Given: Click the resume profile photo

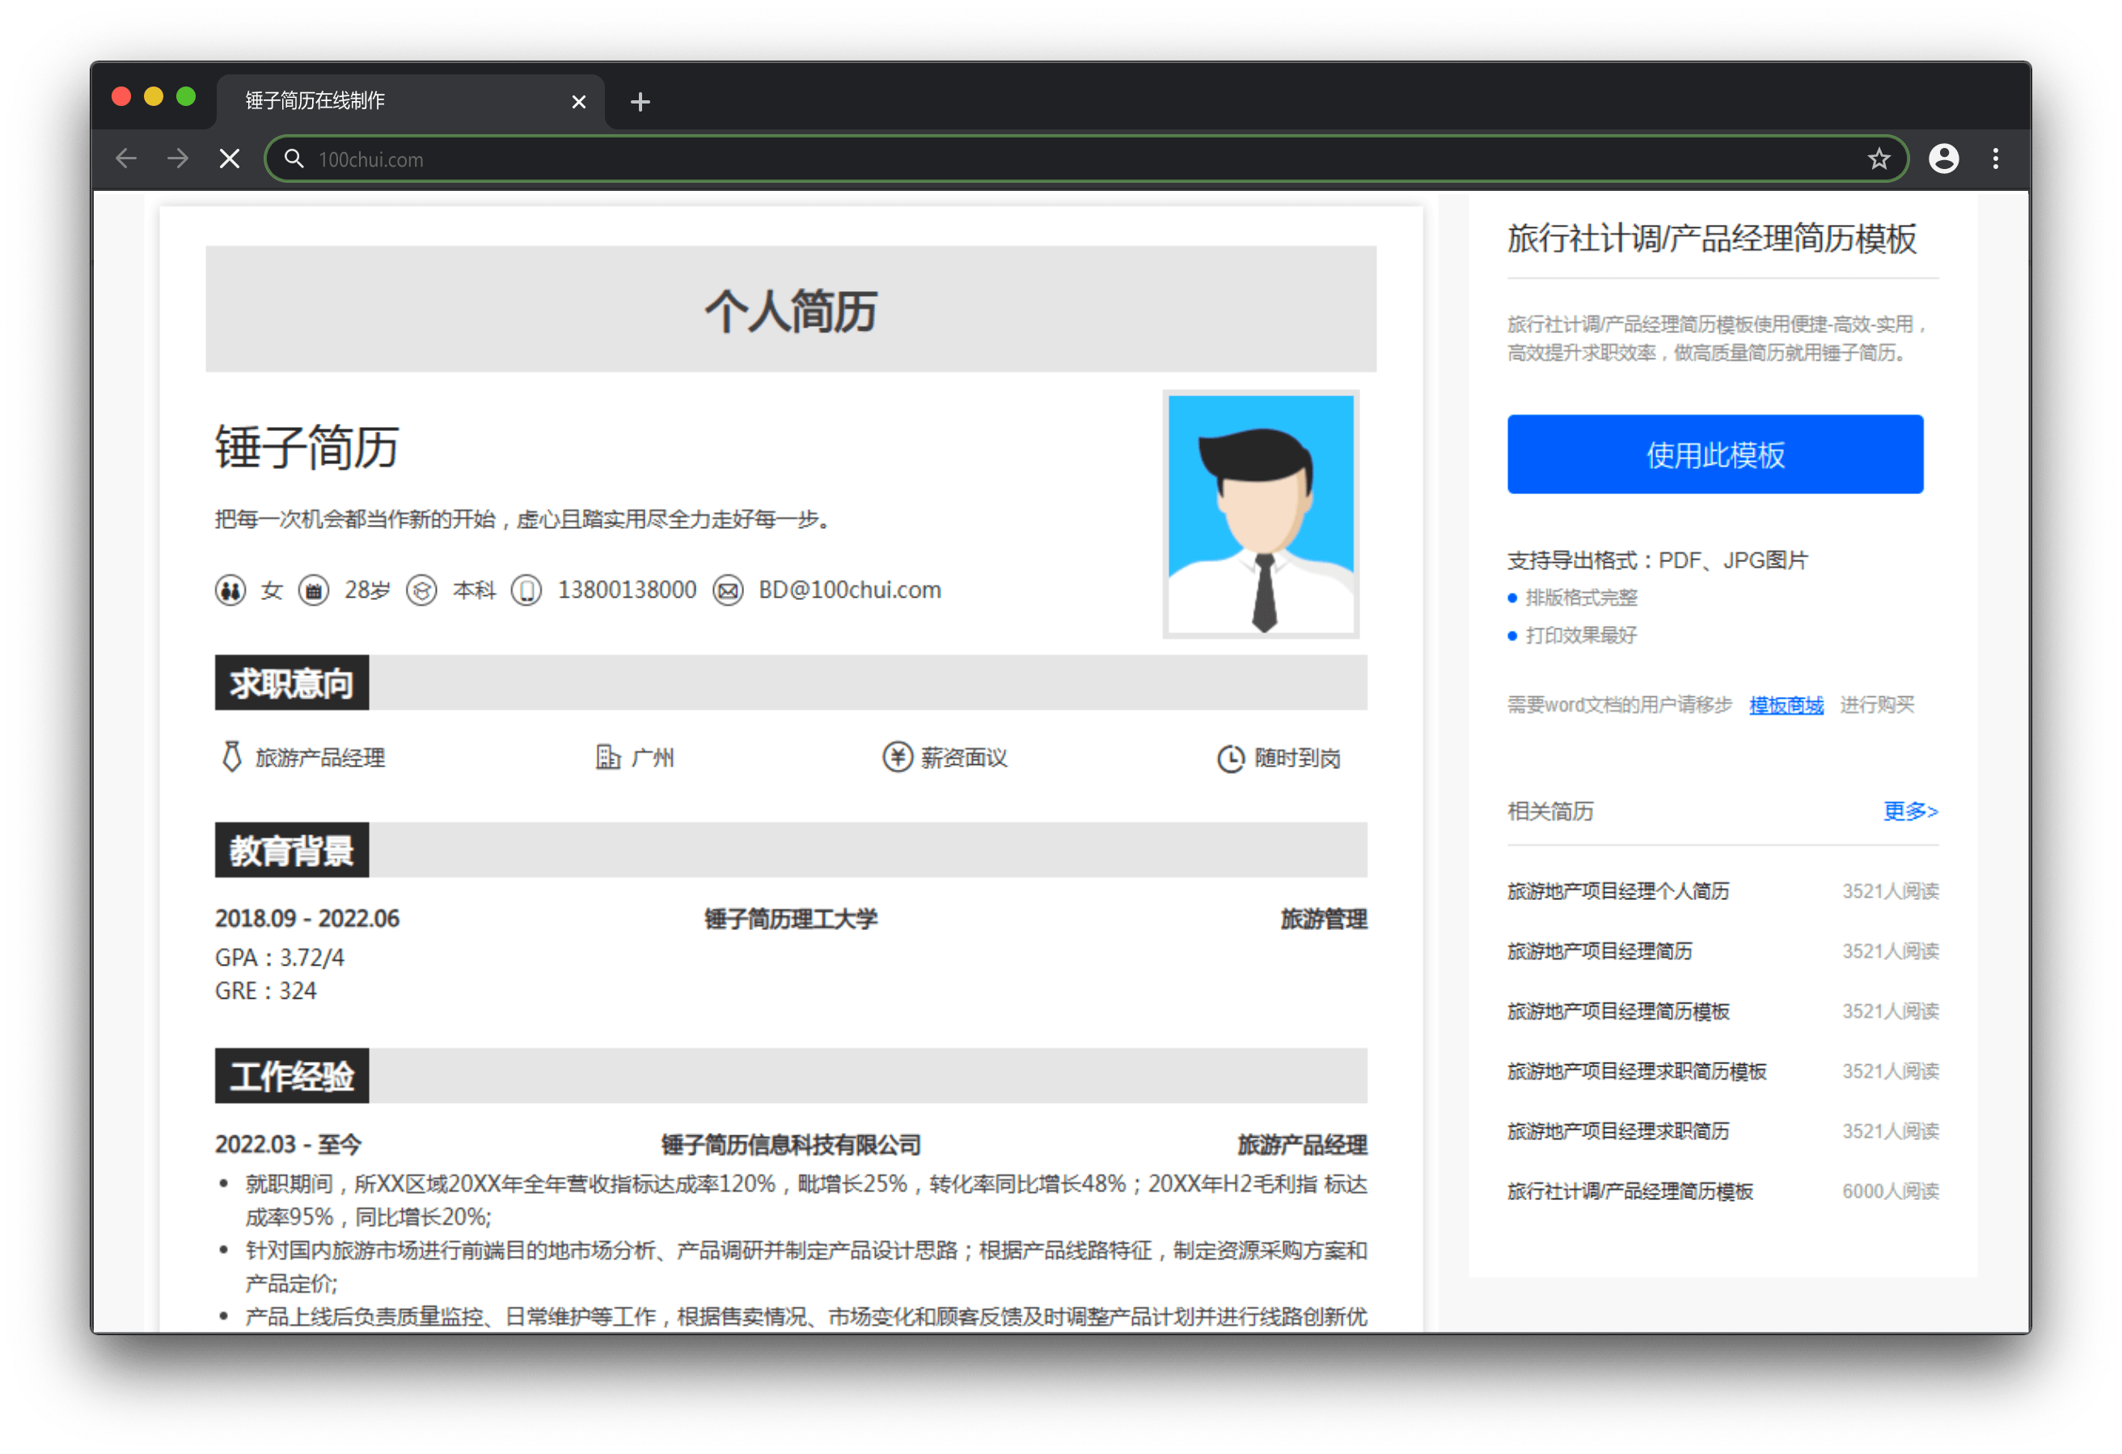Looking at the screenshot, I should 1260,514.
